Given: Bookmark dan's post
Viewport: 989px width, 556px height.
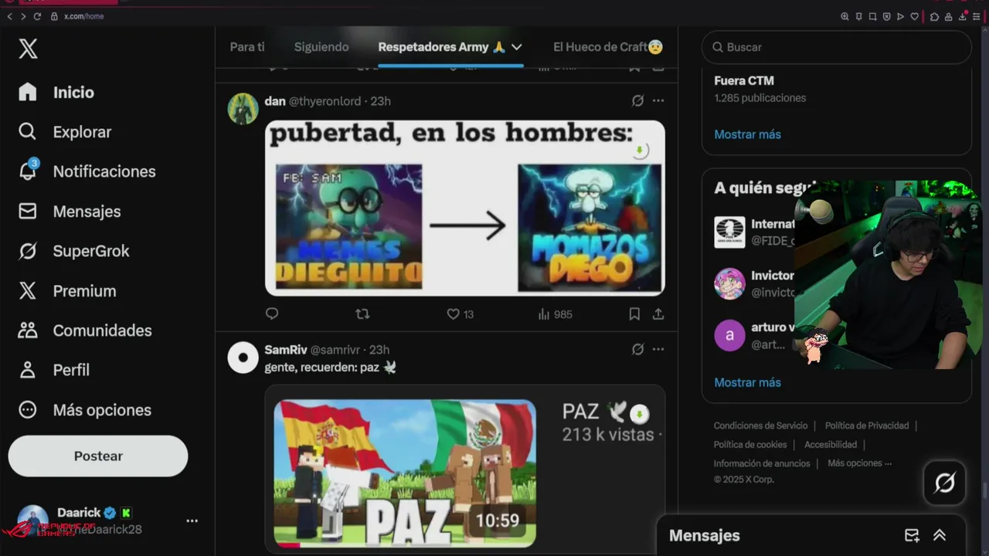Looking at the screenshot, I should pyautogui.click(x=634, y=314).
